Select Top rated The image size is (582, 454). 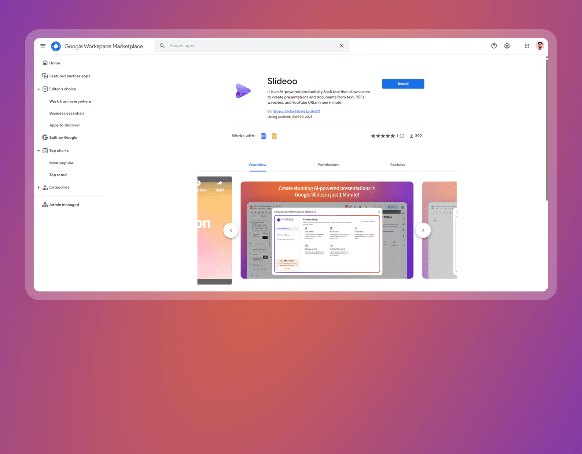coord(58,175)
